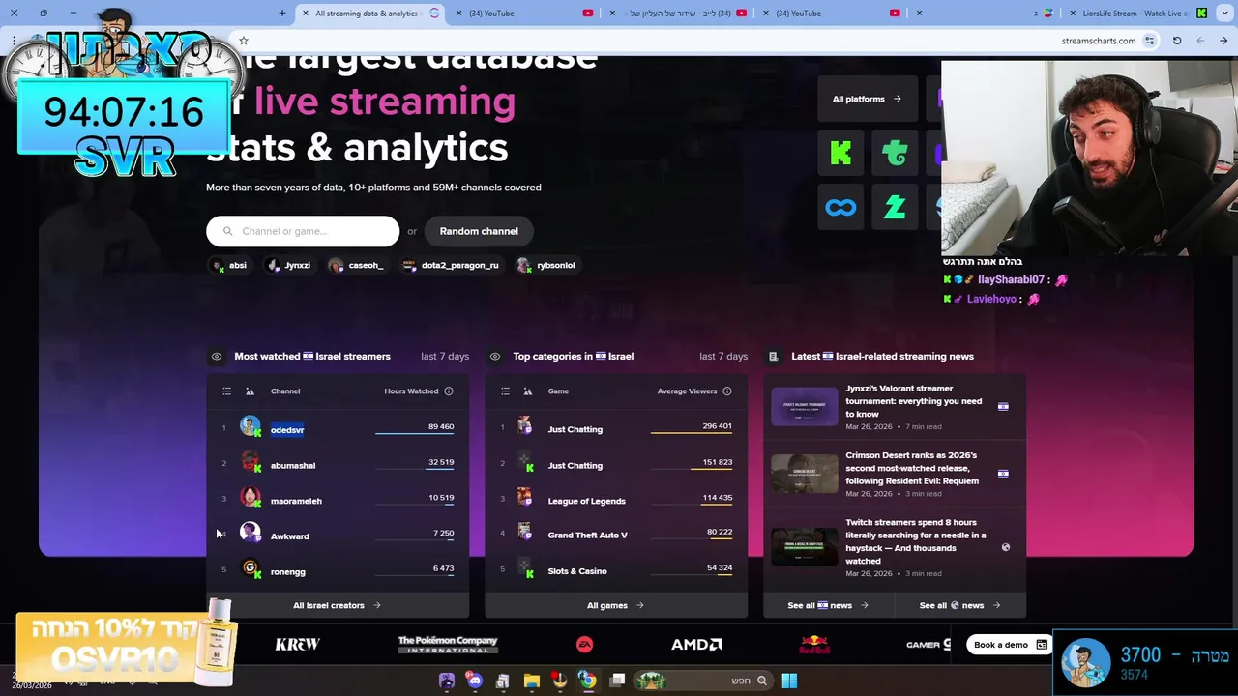
Task: Click the Pokémon Company sponsor logo
Action: pos(448,645)
